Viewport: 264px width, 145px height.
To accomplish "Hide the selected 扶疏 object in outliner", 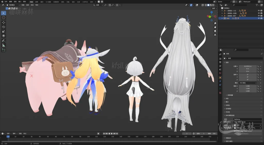I will (259, 18).
